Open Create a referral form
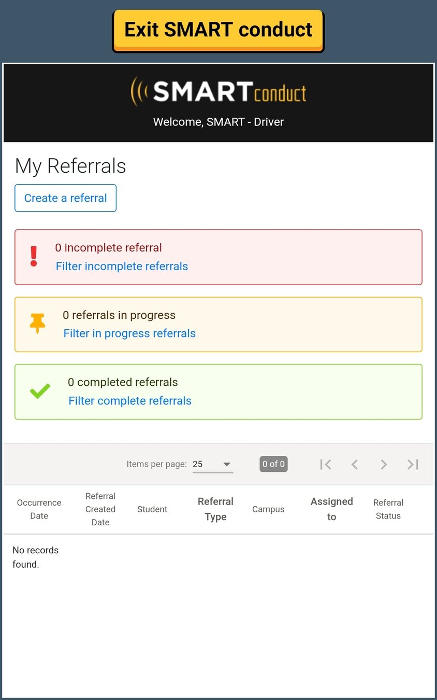Viewport: 437px width, 700px height. pos(65,198)
